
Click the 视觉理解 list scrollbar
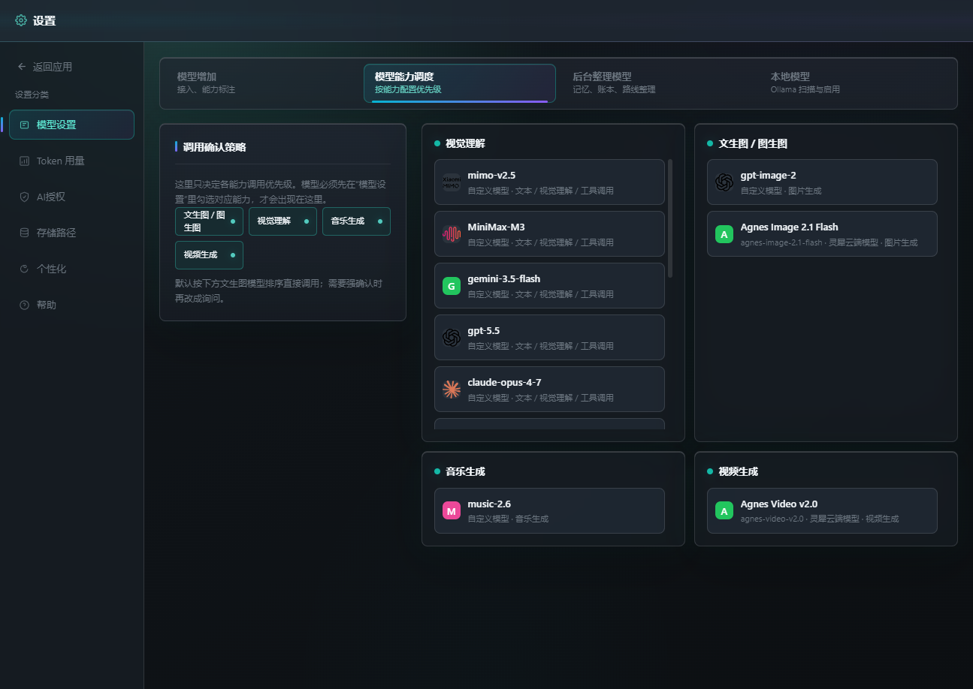click(x=670, y=218)
